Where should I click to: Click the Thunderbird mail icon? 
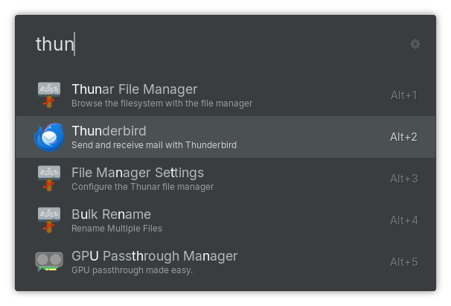(49, 137)
